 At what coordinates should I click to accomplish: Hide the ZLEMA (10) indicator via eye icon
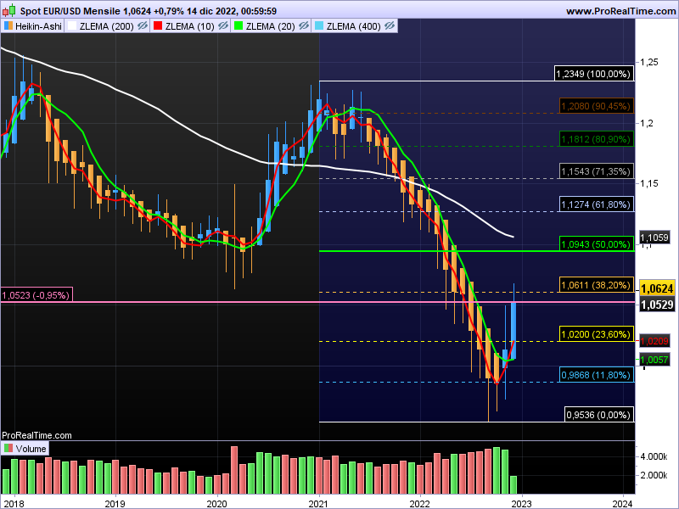pyautogui.click(x=223, y=26)
